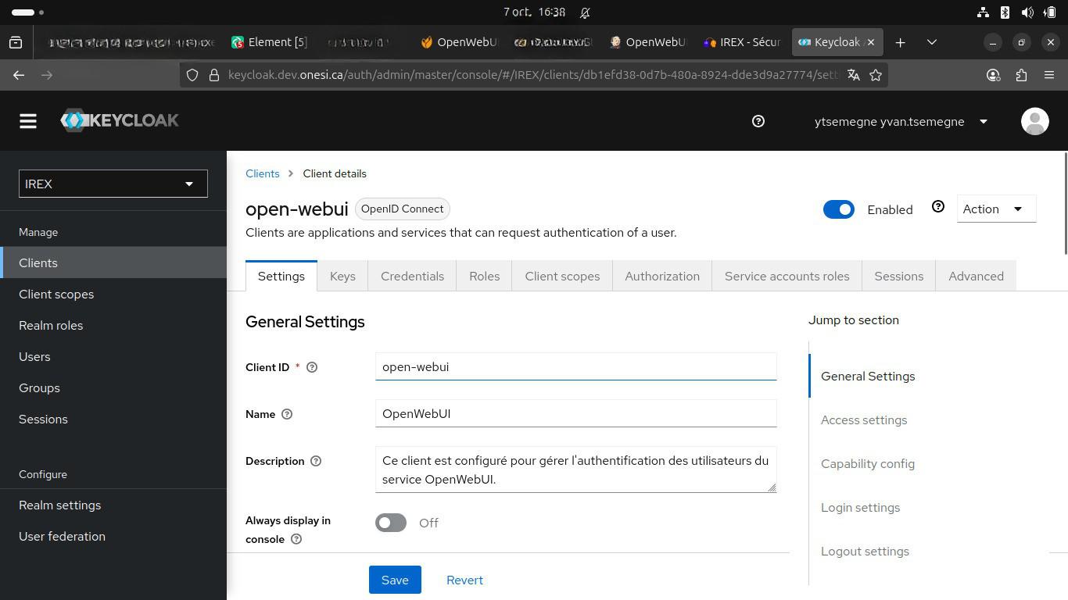
Task: Jump to the Capability config section
Action: click(x=867, y=464)
